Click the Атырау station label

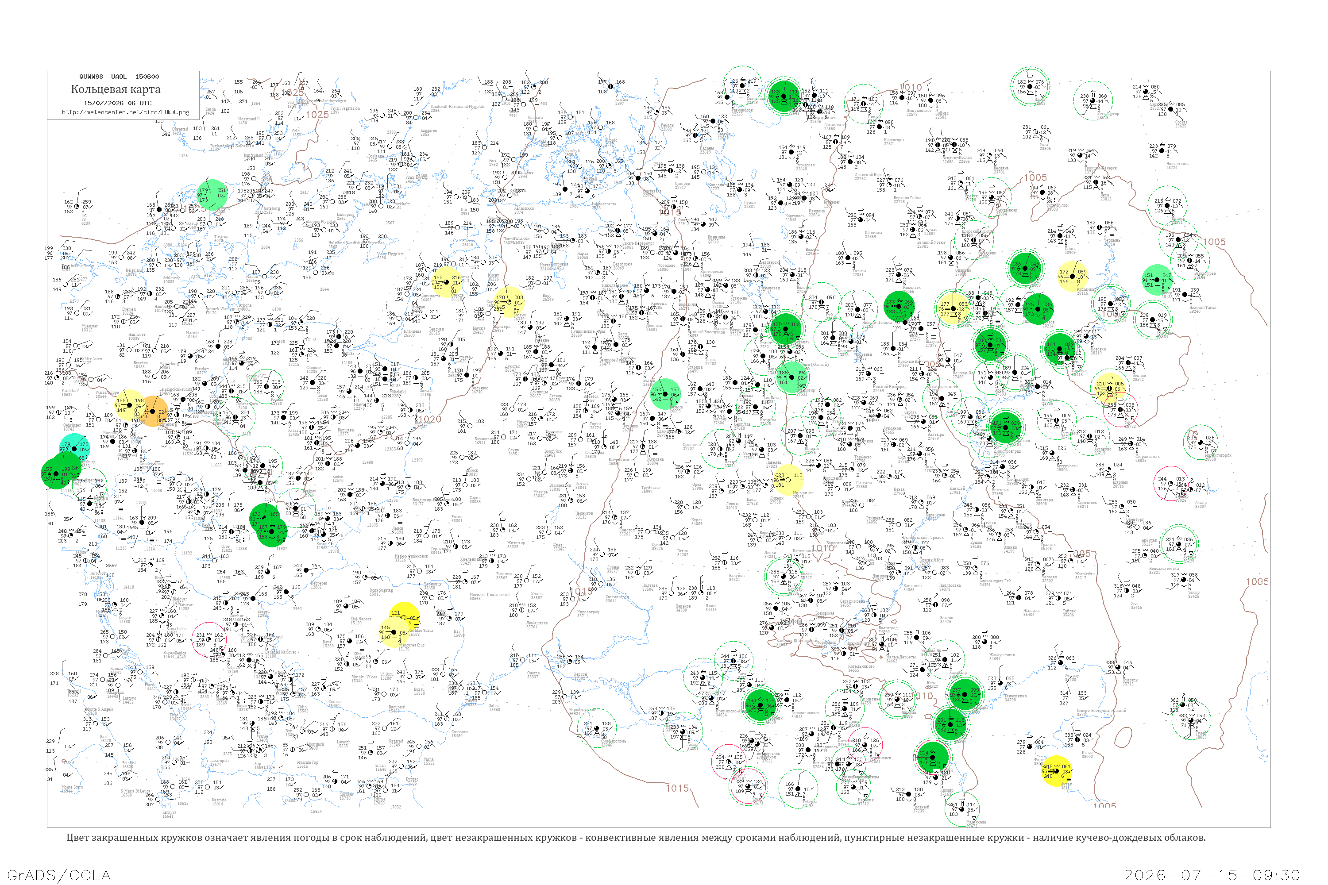[x=1072, y=676]
